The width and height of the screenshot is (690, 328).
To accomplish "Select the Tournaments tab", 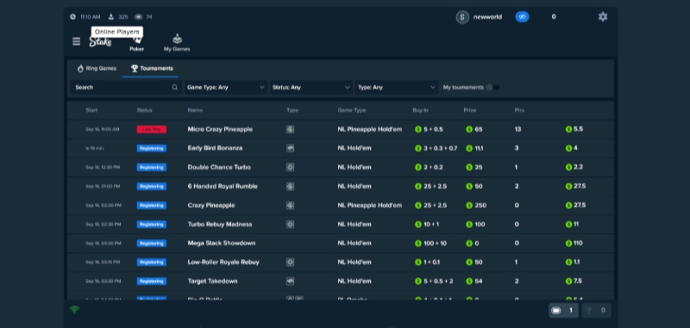I will coord(152,68).
